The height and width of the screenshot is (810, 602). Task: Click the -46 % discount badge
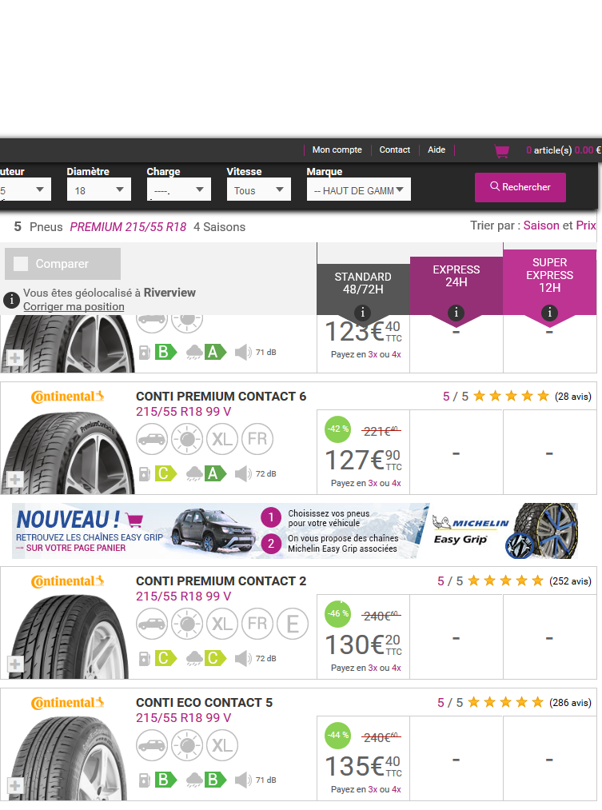click(337, 614)
